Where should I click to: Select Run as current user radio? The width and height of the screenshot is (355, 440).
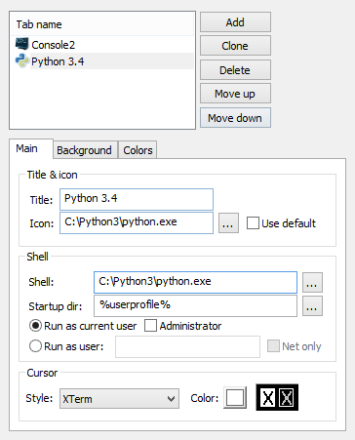[x=35, y=326]
